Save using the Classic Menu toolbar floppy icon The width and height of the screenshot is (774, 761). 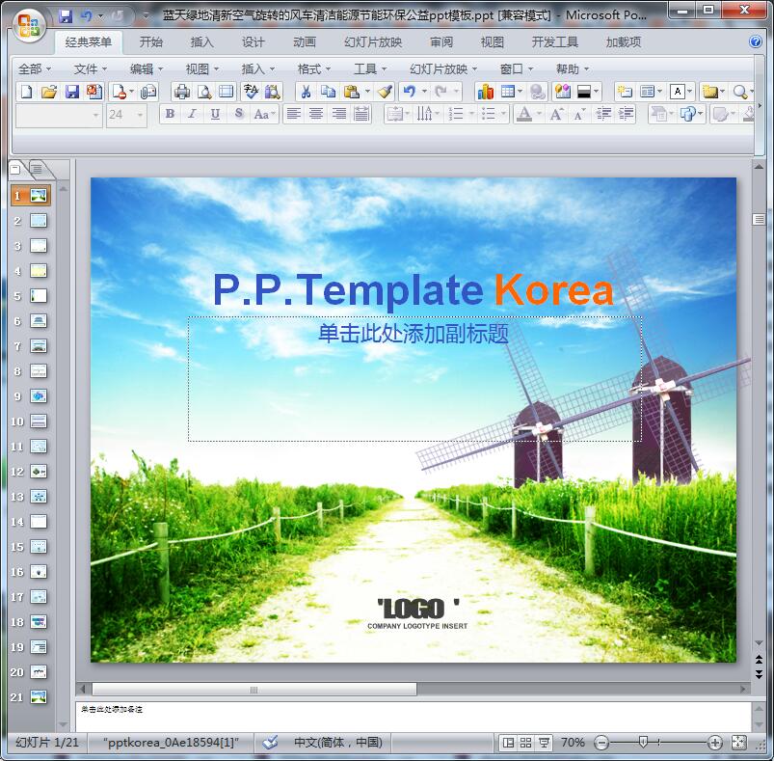[x=72, y=92]
